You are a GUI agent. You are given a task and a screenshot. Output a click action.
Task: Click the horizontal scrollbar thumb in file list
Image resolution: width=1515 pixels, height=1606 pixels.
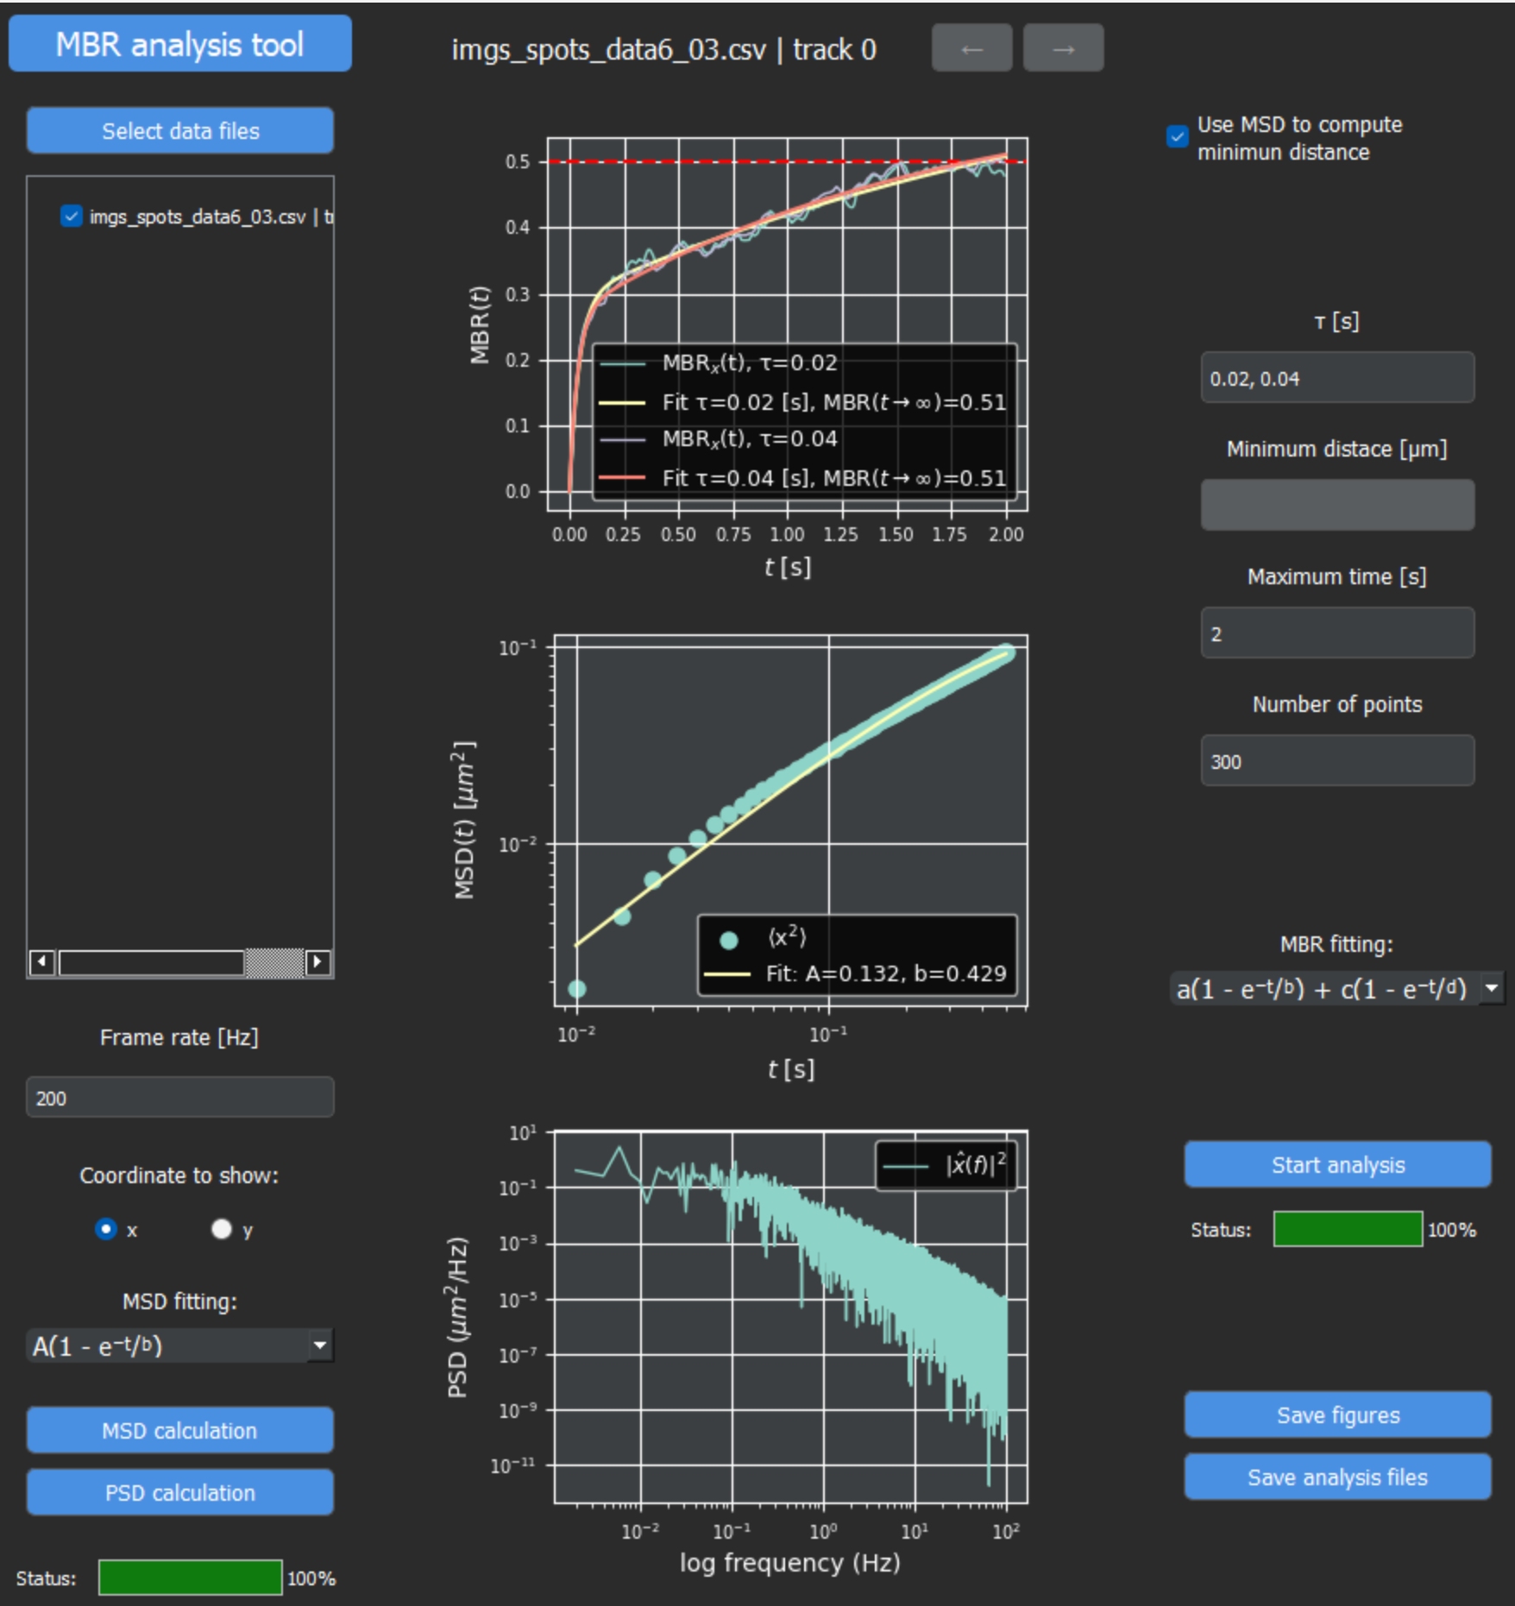pyautogui.click(x=151, y=961)
